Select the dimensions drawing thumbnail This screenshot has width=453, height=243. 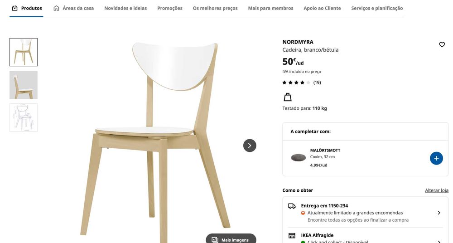coord(24,118)
